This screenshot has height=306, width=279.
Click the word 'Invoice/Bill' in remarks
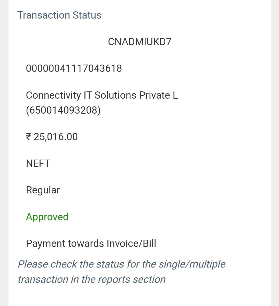131,244
